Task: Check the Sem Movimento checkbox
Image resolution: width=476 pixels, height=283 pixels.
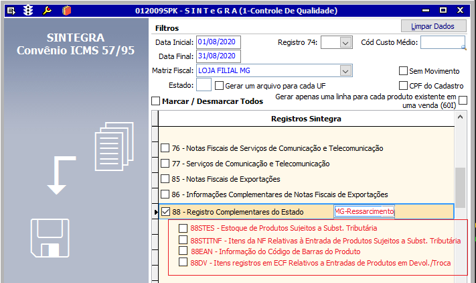Action: pyautogui.click(x=403, y=71)
